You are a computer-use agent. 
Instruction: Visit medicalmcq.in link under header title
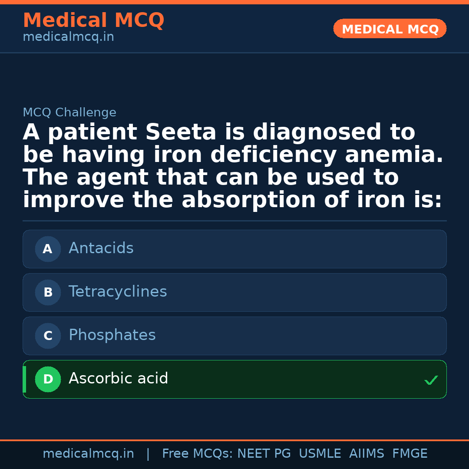click(x=68, y=37)
